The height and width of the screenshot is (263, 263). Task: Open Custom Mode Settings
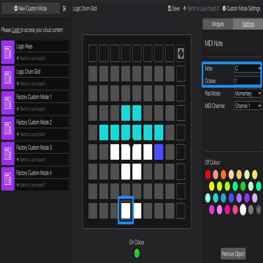241,8
